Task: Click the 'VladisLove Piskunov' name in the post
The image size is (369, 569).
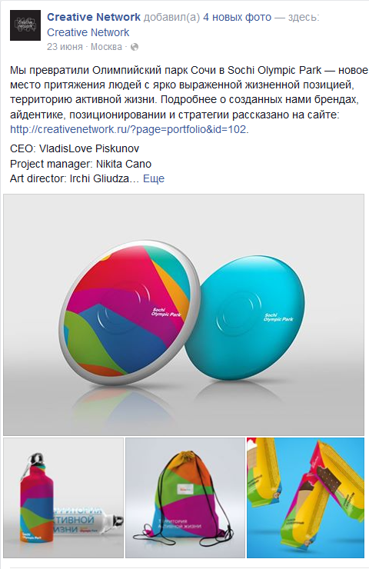Action: click(89, 148)
